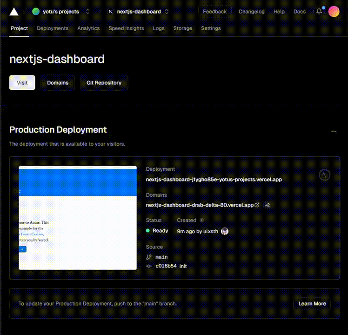Switch to the Analytics tab
Viewport: 348px width, 335px height.
(x=88, y=28)
